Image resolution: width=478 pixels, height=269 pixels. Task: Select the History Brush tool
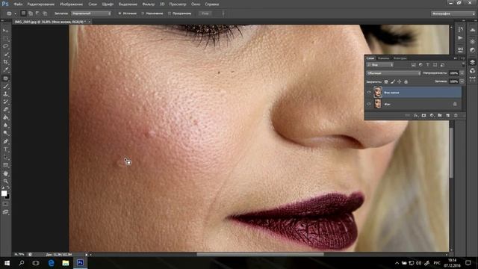pyautogui.click(x=5, y=102)
